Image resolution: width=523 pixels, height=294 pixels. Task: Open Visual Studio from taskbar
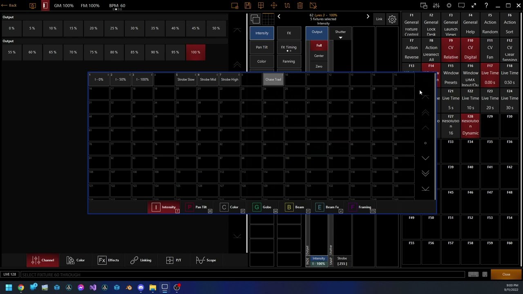[93, 287]
